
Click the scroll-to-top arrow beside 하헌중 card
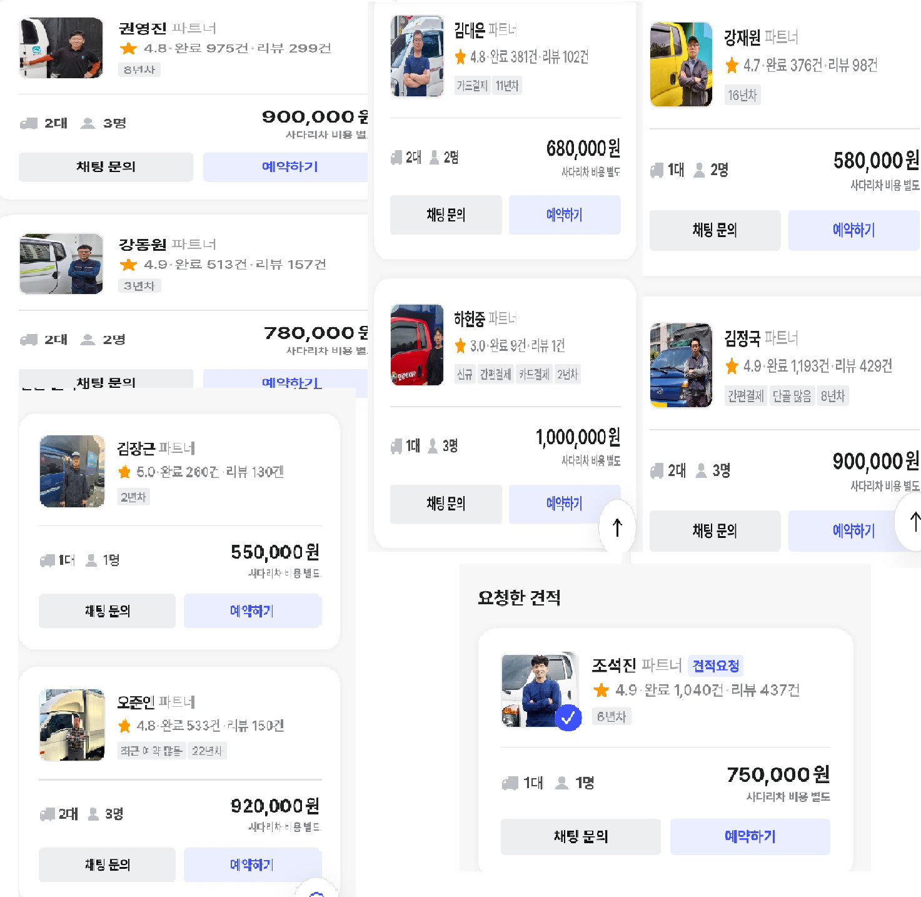click(617, 527)
